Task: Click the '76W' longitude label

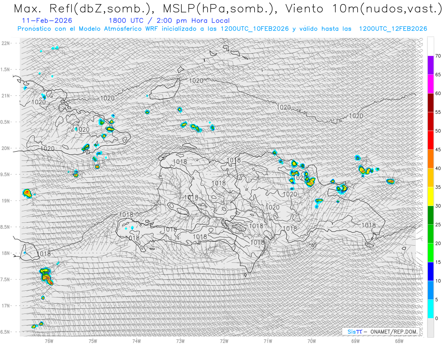Action: (49, 340)
